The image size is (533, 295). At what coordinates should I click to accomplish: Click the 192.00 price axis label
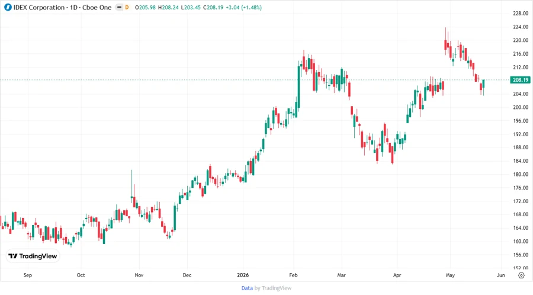(521, 134)
